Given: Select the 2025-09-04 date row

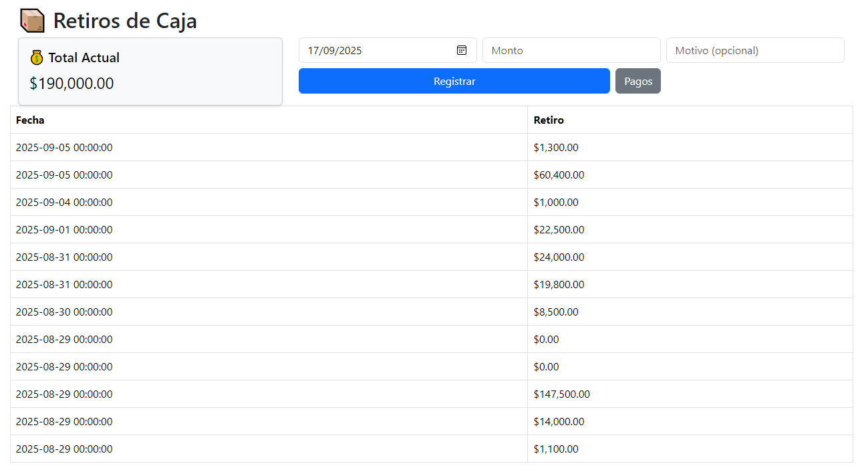Looking at the screenshot, I should 64,203.
